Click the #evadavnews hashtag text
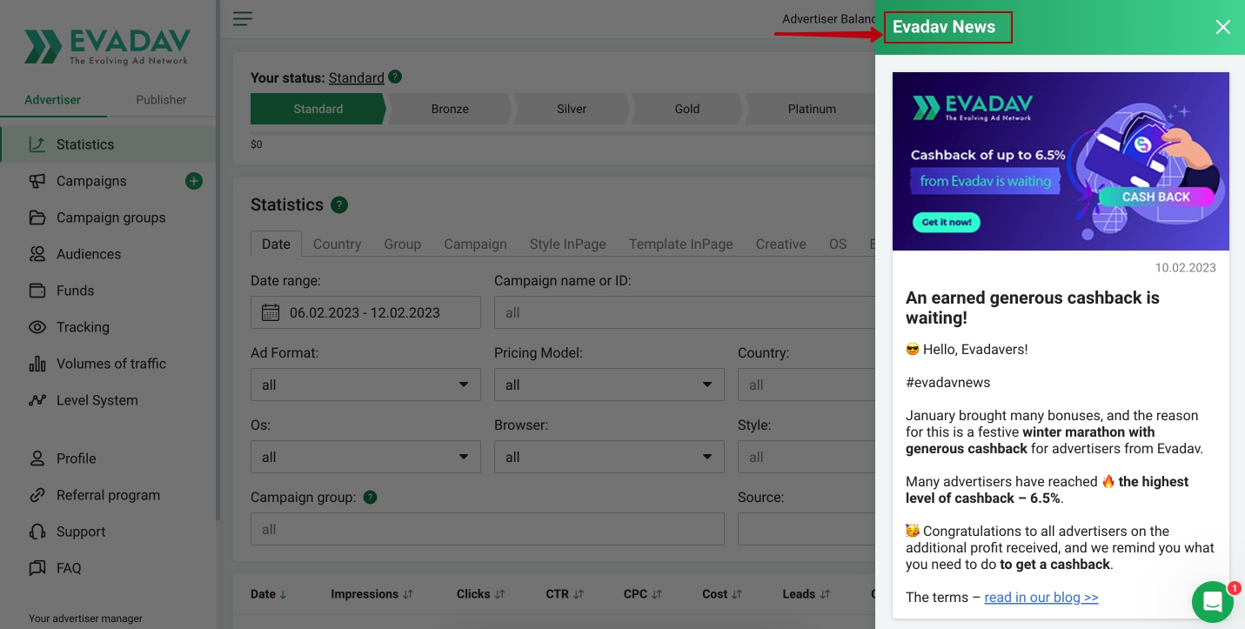 [x=948, y=383]
